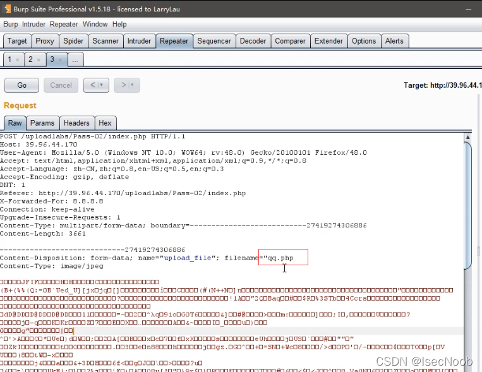Click the filename value qq.php
The height and width of the screenshot is (372, 482).
(280, 258)
